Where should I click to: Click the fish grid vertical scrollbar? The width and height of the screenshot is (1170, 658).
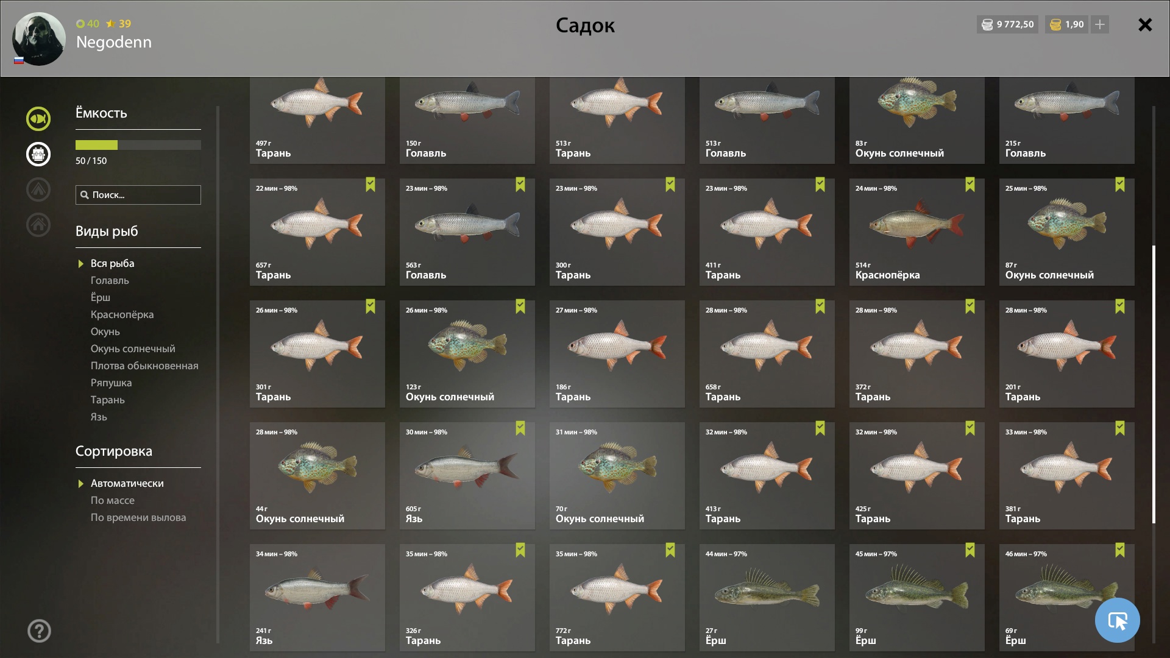(1154, 384)
